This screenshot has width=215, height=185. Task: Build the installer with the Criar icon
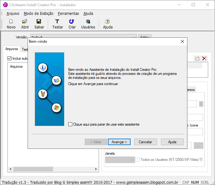pyautogui.click(x=72, y=24)
